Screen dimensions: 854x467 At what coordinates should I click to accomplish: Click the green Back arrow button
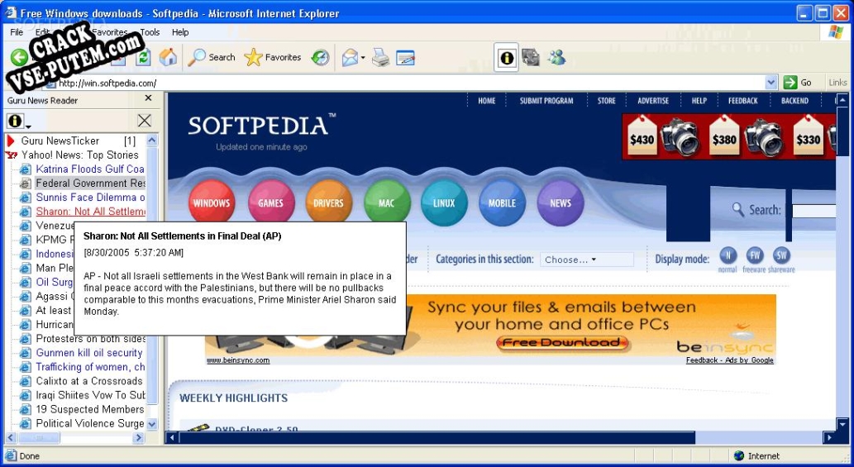19,57
